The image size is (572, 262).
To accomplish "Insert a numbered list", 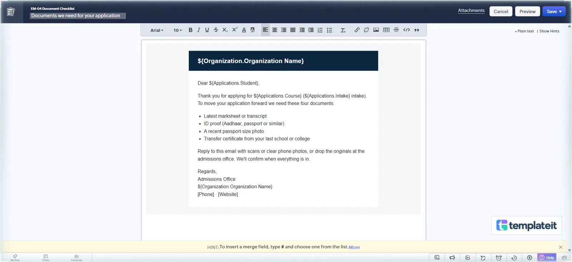I will pyautogui.click(x=320, y=30).
